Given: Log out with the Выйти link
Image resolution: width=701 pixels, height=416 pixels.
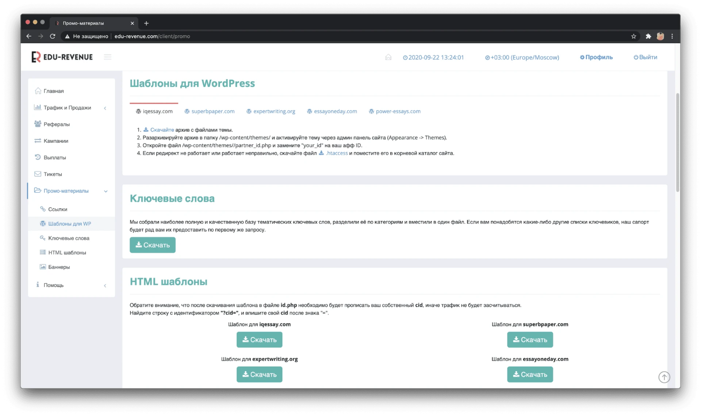Looking at the screenshot, I should (645, 57).
